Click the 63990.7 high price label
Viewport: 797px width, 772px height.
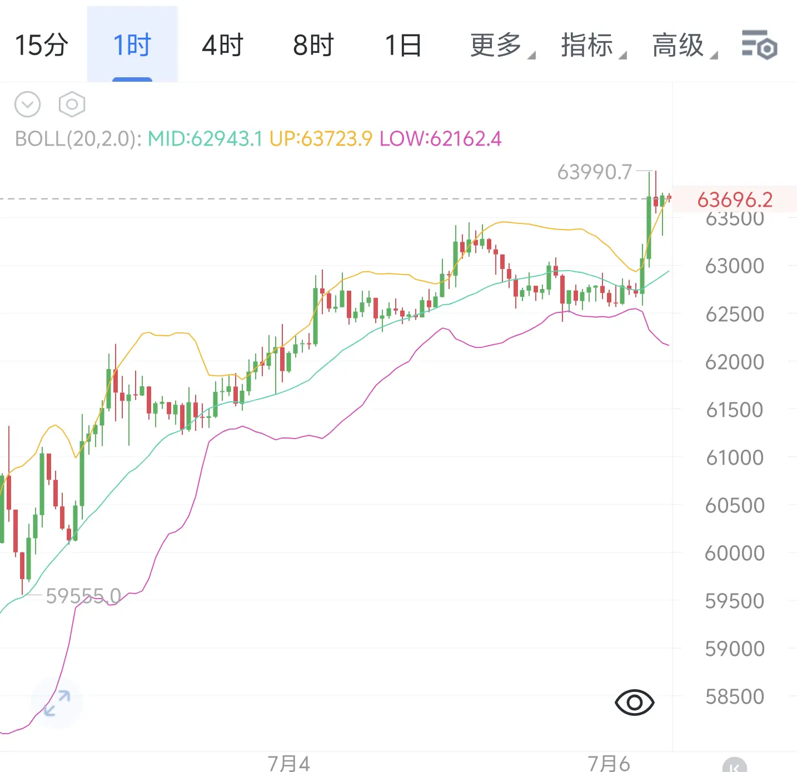(x=595, y=172)
